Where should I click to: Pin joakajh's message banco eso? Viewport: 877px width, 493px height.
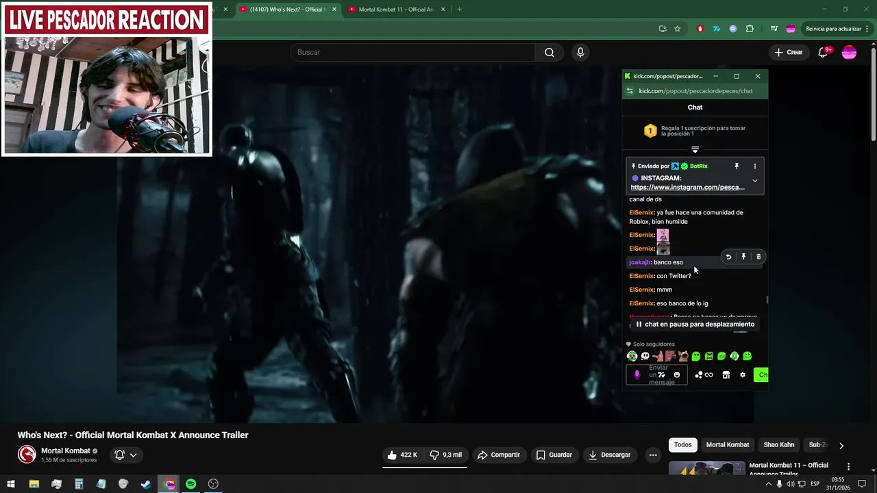coord(743,257)
